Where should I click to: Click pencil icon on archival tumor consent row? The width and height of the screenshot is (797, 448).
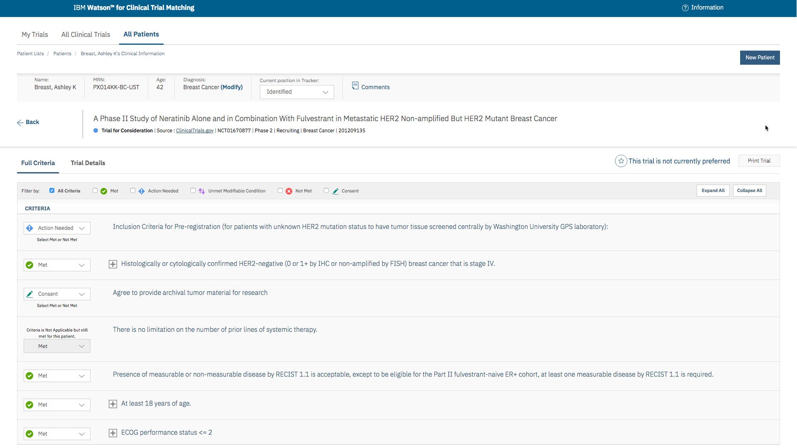coord(29,294)
